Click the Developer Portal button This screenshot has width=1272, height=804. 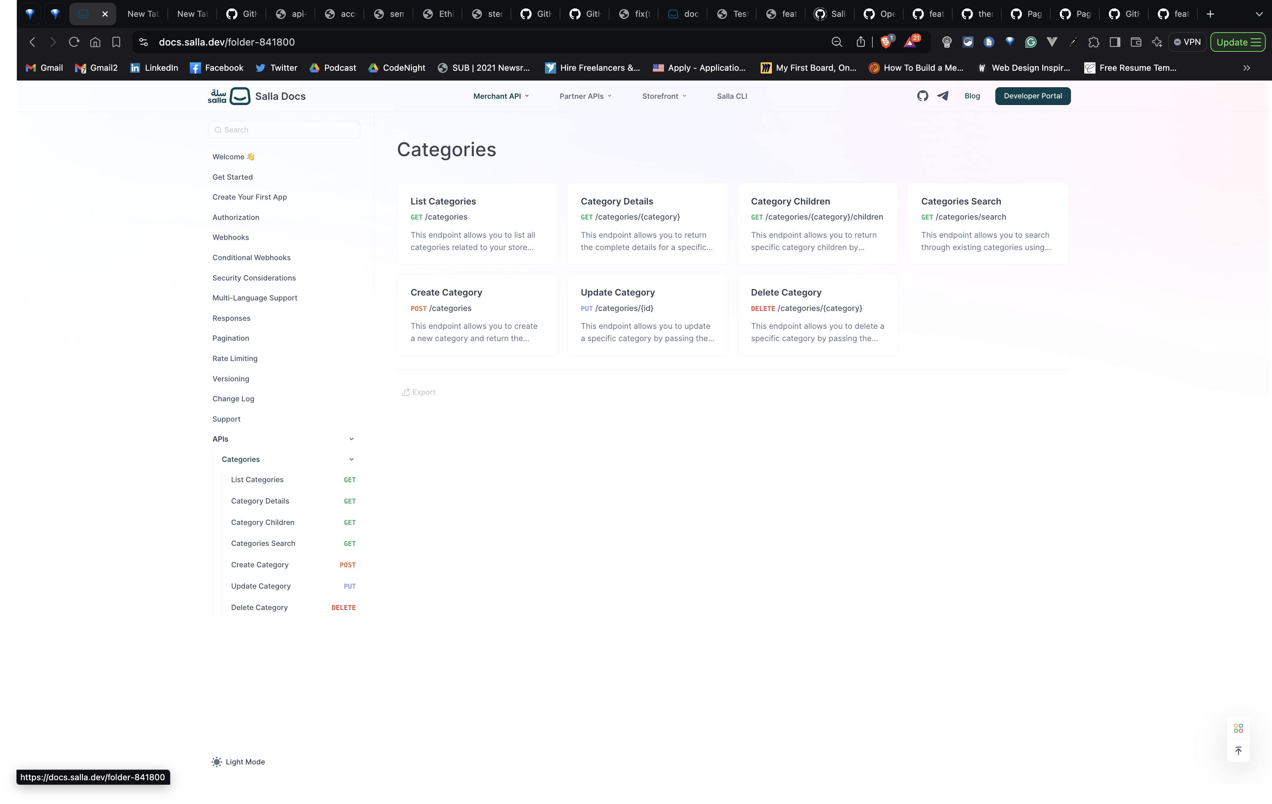(1032, 96)
